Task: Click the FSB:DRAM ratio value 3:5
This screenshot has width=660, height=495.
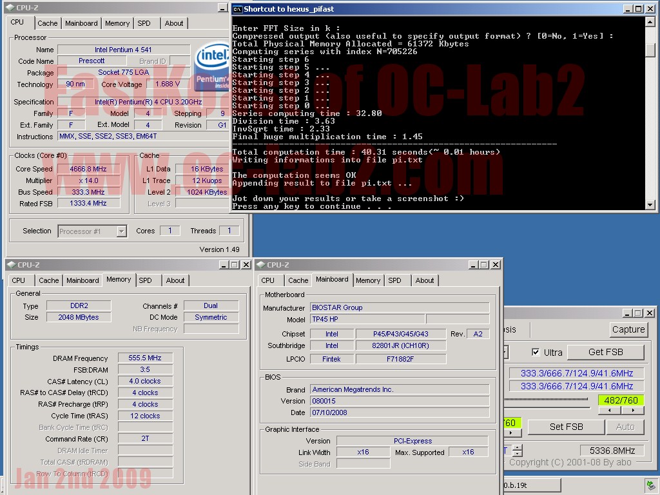Action: [x=145, y=369]
